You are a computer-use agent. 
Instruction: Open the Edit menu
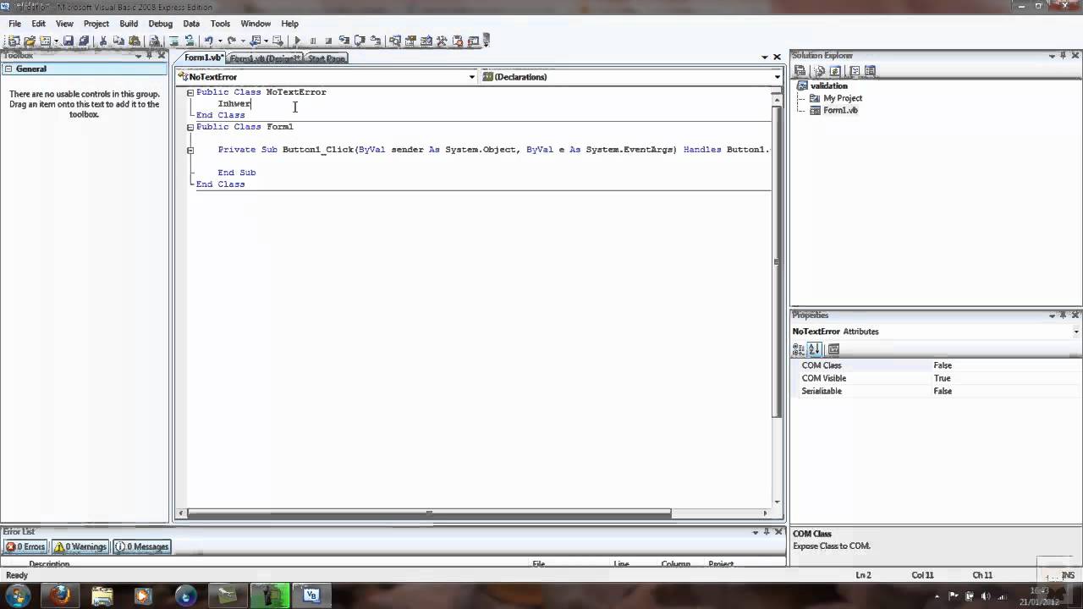39,24
